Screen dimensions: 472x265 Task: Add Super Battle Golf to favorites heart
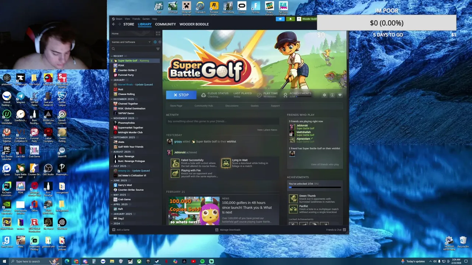tap(340, 95)
